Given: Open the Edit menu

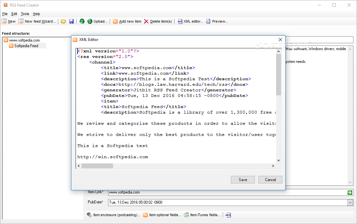Looking at the screenshot, I should pyautogui.click(x=14, y=14).
